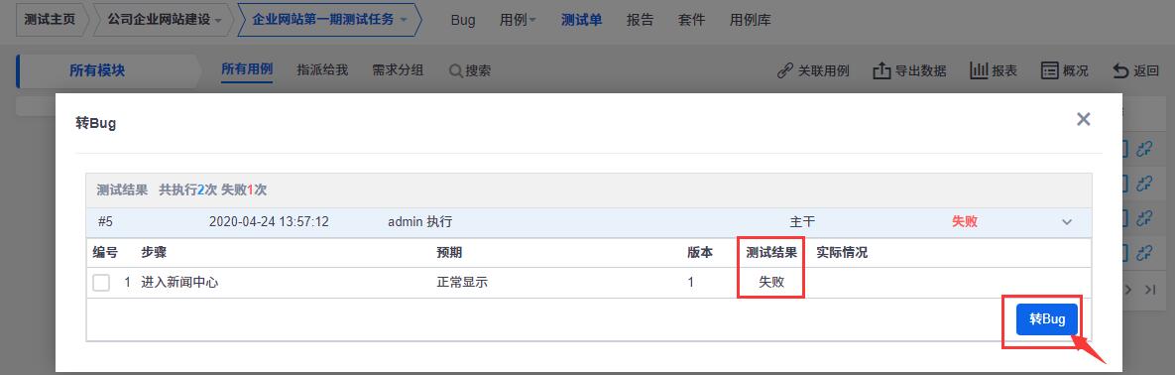Go to 测试主页 breadcrumb
The height and width of the screenshot is (375, 1175).
pos(50,20)
